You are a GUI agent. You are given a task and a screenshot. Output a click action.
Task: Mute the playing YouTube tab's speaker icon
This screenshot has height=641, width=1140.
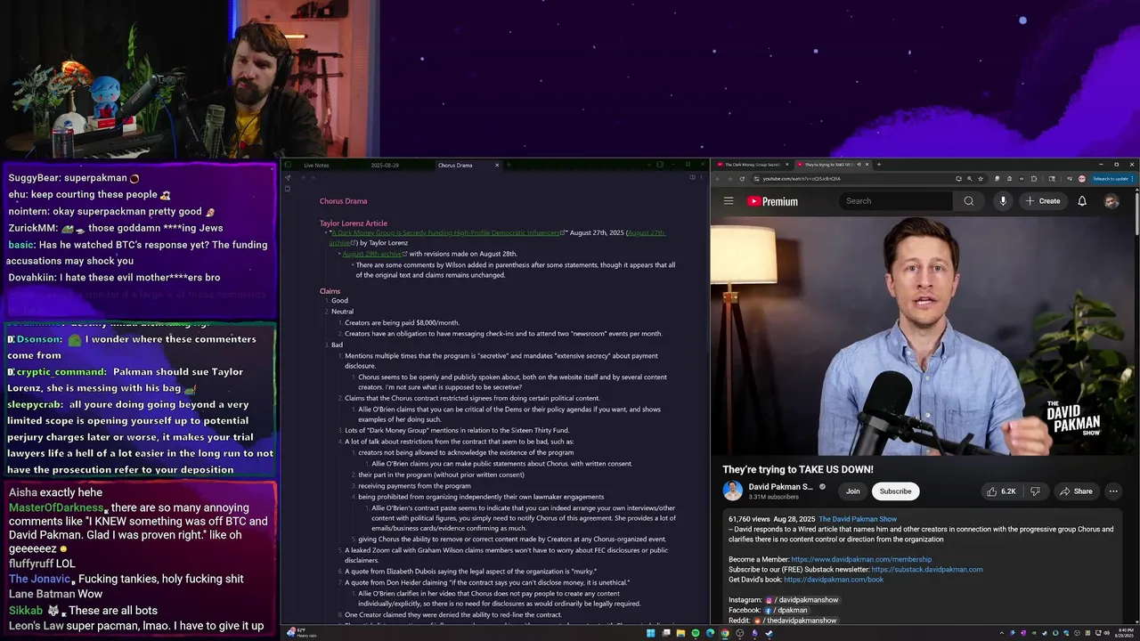[859, 164]
